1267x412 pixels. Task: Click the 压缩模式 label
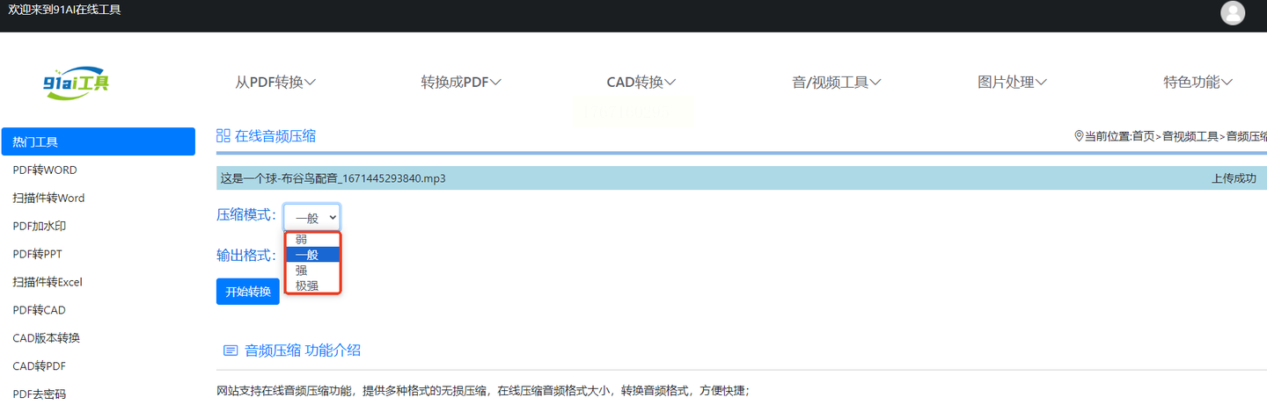tap(246, 215)
